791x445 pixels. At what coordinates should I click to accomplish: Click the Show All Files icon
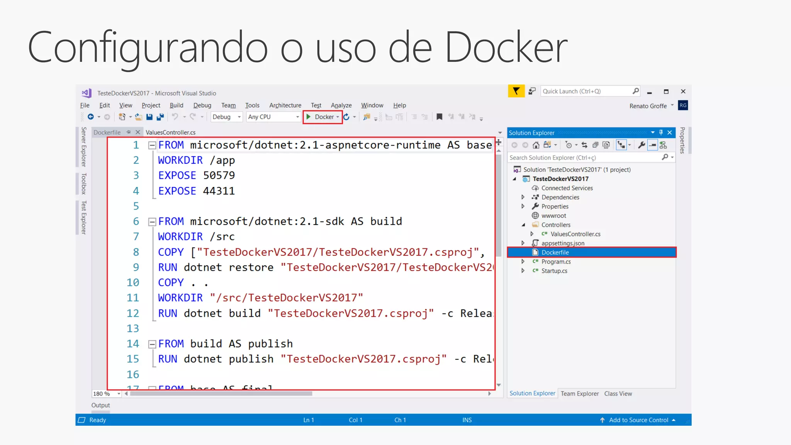pos(606,145)
